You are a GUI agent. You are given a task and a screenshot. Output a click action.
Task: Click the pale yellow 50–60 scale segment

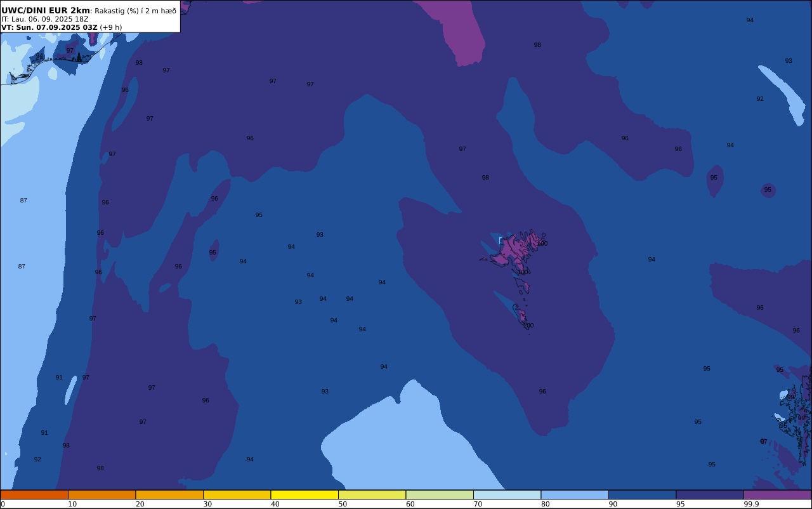[x=372, y=494]
